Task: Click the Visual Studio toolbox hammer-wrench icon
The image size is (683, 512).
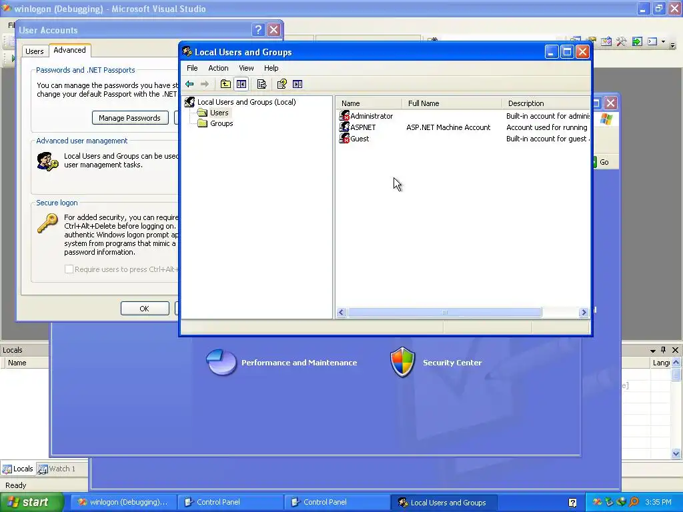Action: (x=621, y=42)
